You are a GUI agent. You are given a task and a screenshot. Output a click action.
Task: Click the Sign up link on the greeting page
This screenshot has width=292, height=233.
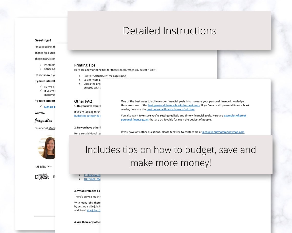pyautogui.click(x=50, y=107)
